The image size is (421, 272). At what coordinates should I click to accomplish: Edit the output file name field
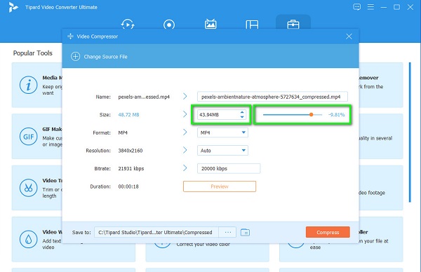coord(272,97)
